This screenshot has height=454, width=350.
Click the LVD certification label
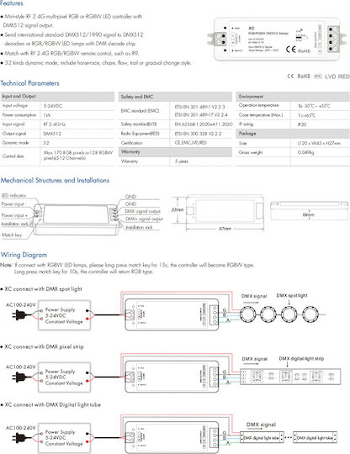point(330,77)
